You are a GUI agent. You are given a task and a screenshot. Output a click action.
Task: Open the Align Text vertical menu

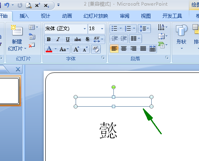(x=163, y=36)
